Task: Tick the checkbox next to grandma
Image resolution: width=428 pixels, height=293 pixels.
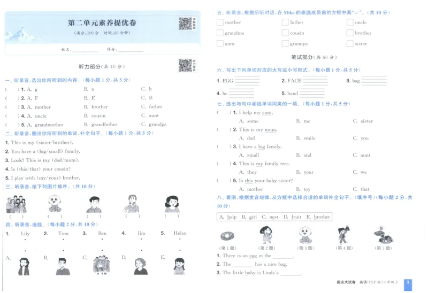Action: [x=220, y=33]
